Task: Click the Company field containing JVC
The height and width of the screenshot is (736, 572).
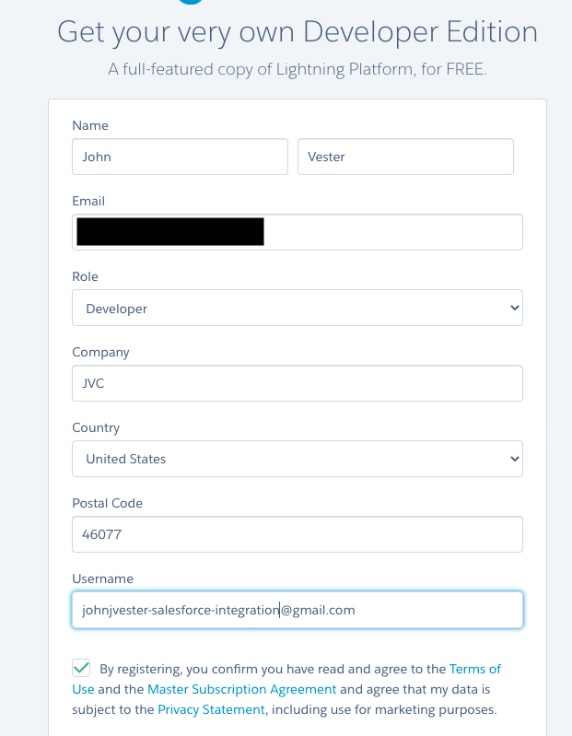Action: coord(297,383)
